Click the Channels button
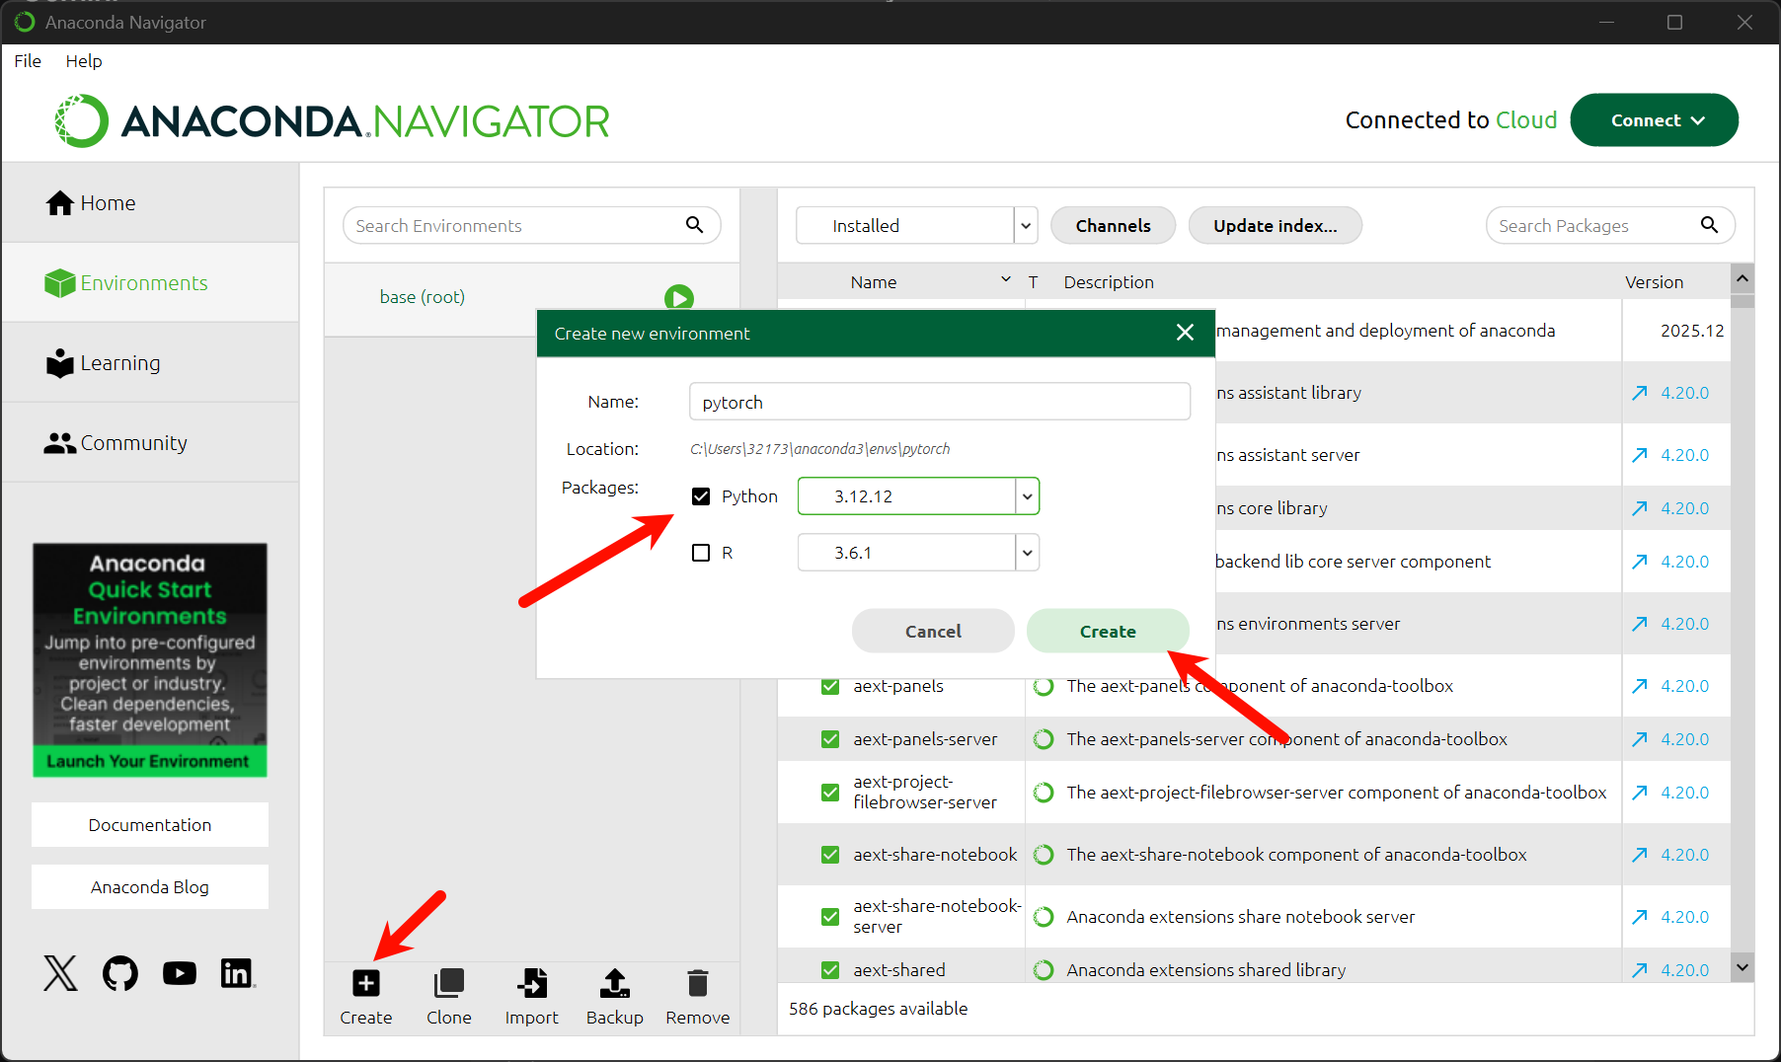Viewport: 1781px width, 1062px height. (x=1113, y=226)
